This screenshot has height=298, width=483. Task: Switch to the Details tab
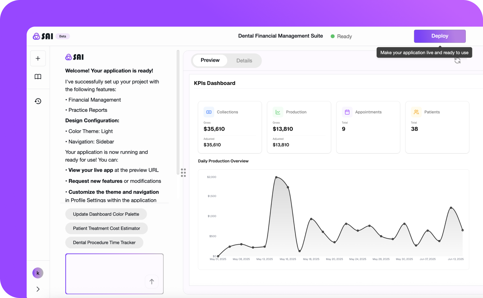244,61
